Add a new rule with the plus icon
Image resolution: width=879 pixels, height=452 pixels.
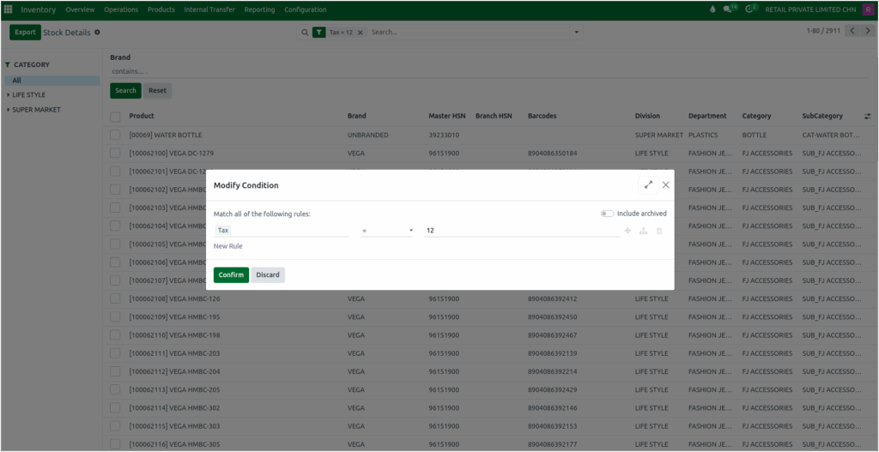[627, 231]
